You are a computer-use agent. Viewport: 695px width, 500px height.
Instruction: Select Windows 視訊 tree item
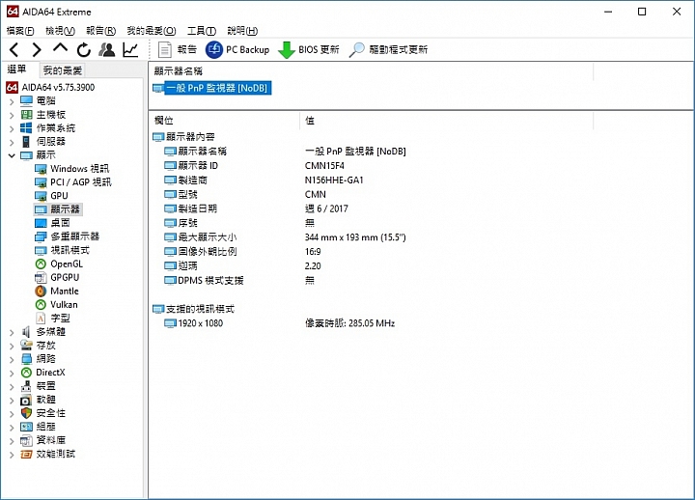pyautogui.click(x=79, y=169)
